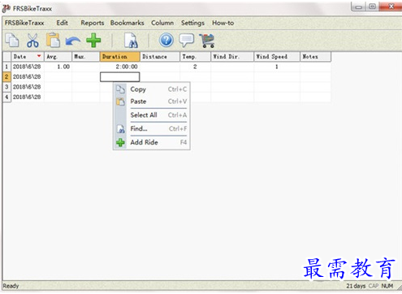Click the Distance column header
The image size is (402, 294).
(x=160, y=57)
